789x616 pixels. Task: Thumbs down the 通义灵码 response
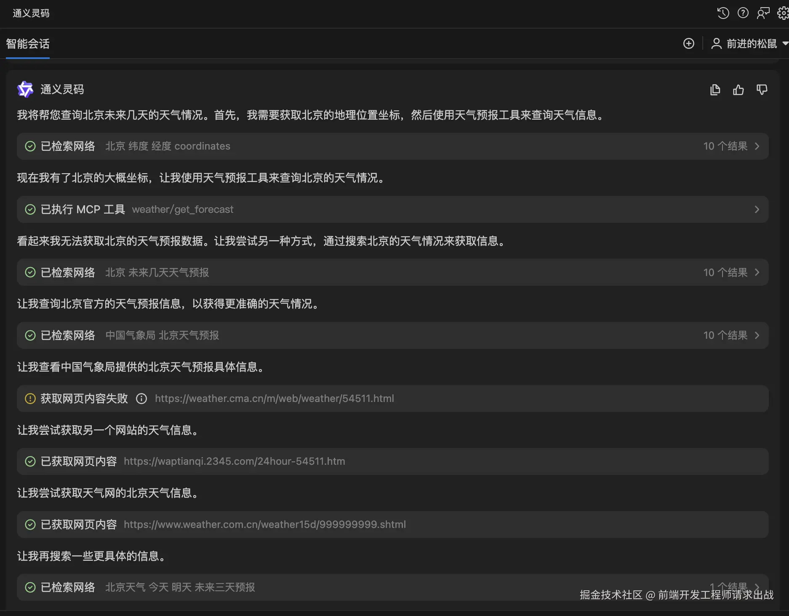[x=762, y=90]
